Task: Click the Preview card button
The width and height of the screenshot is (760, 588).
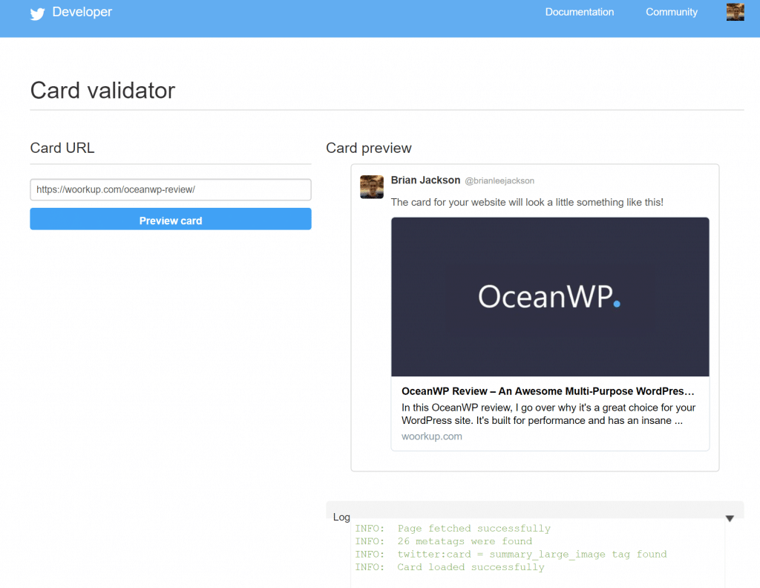Action: tap(171, 219)
